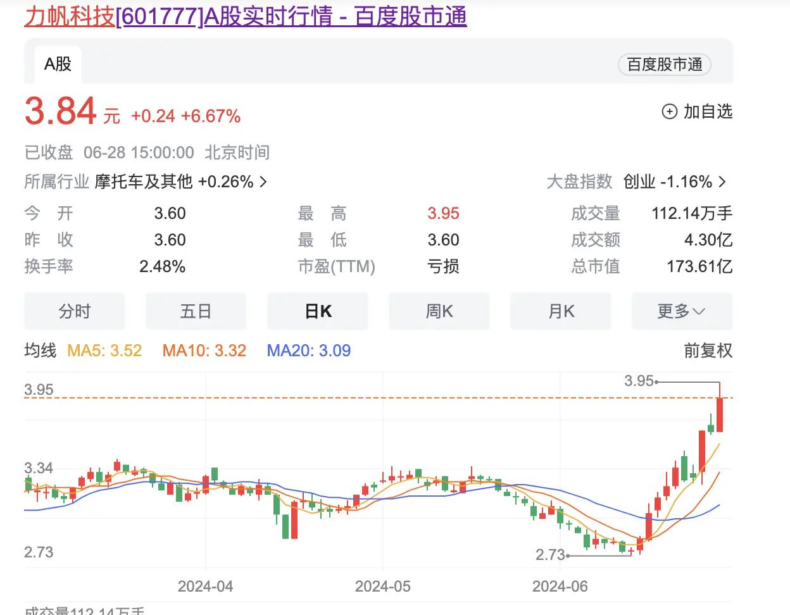790x615 pixels.
Task: Click the 2024-04 date axis label
Action: [x=205, y=587]
